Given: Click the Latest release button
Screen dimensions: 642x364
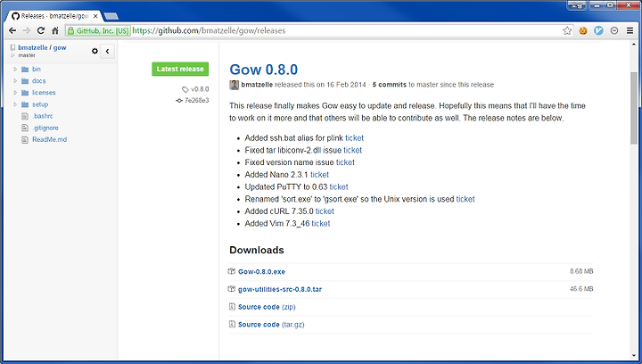Looking at the screenshot, I should coord(180,70).
